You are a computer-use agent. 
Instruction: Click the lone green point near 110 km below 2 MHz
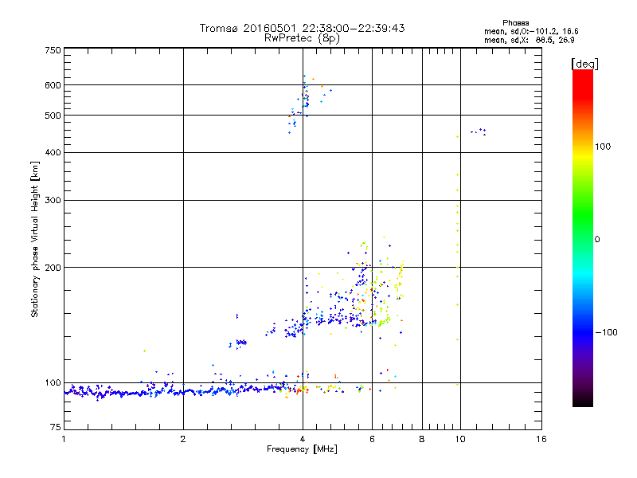pos(144,351)
